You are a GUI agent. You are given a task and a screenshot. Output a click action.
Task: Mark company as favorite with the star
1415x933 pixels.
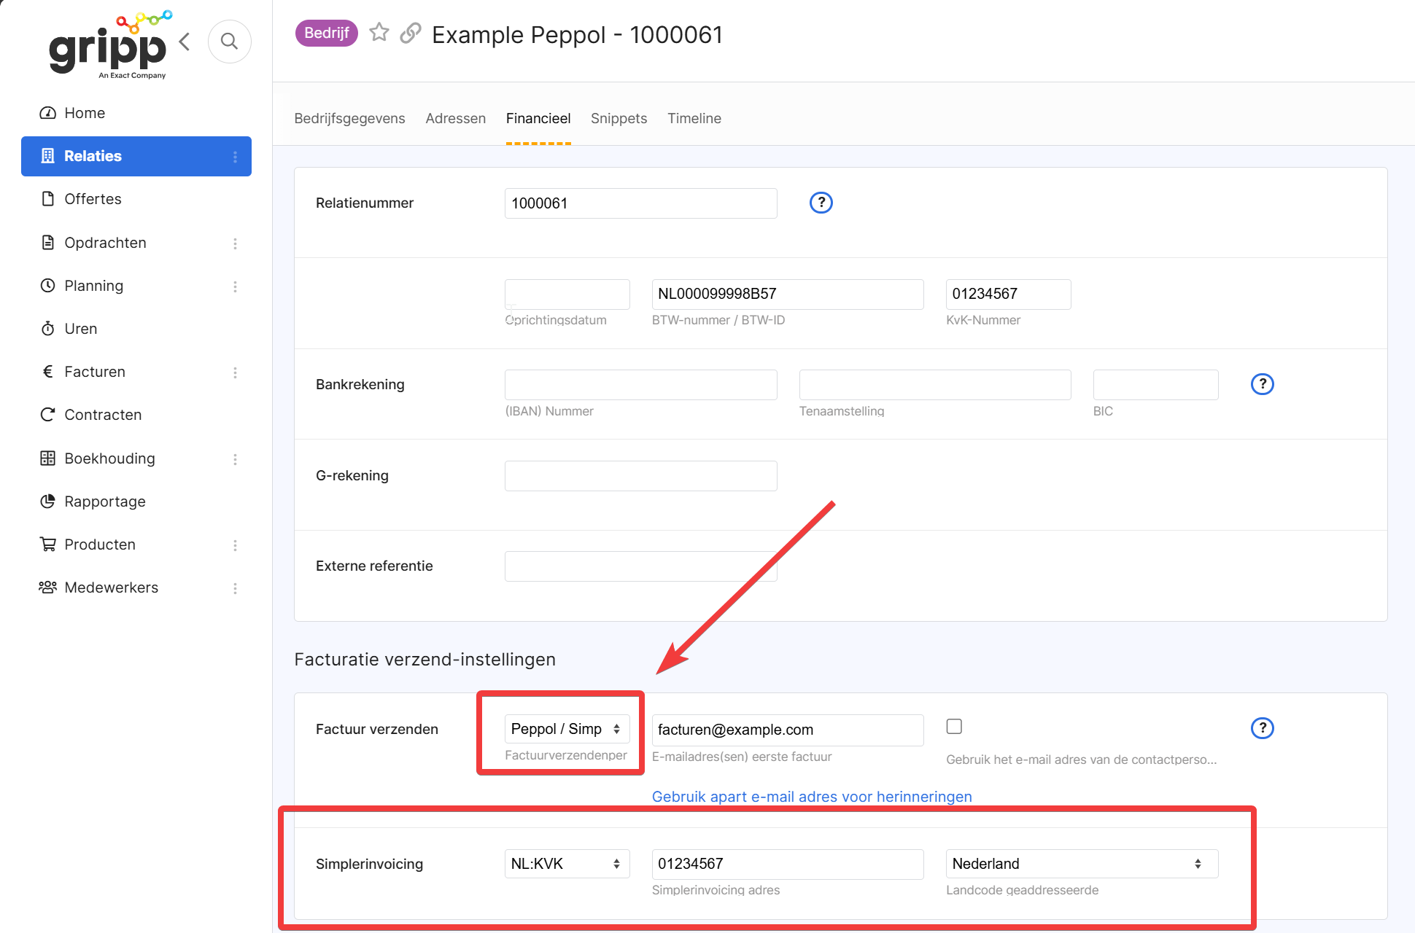pos(379,33)
